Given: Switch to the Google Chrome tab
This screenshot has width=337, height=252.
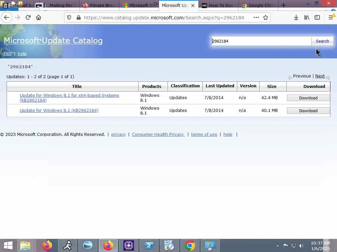Looking at the screenshot, I should pyautogui.click(x=258, y=5).
